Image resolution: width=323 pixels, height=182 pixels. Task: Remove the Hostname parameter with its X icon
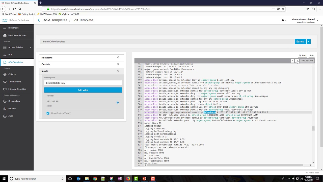tap(118, 57)
